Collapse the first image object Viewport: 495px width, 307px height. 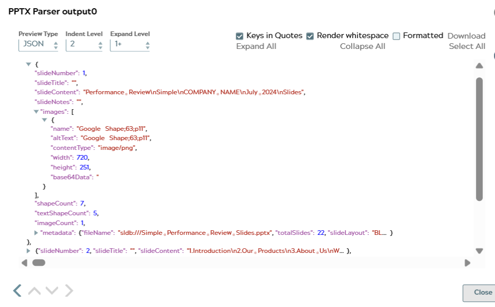44,120
